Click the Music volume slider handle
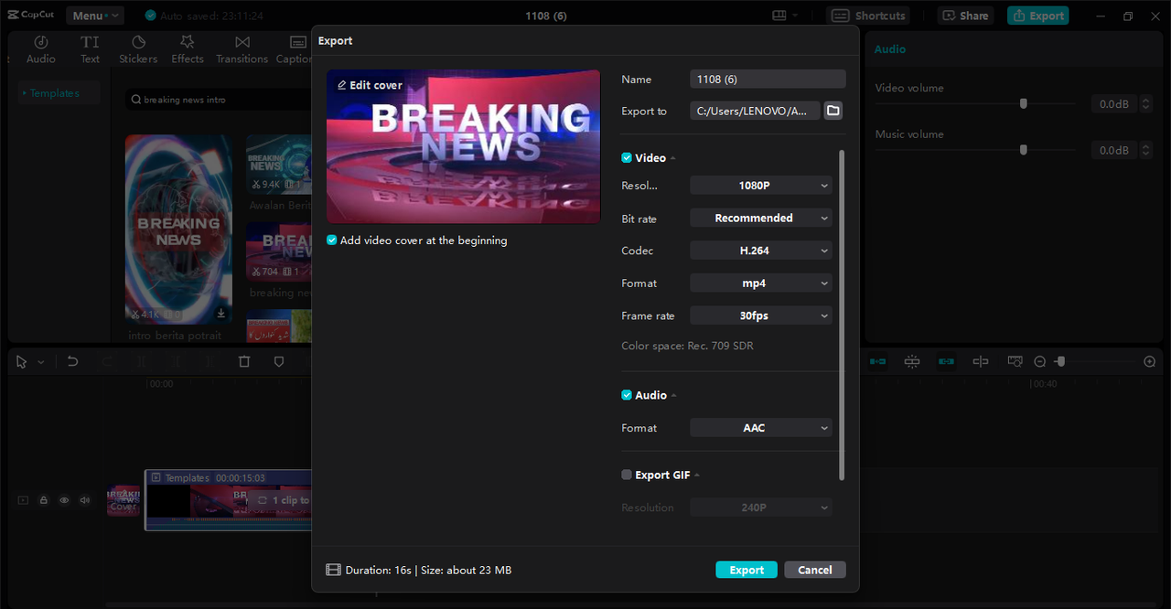Image resolution: width=1171 pixels, height=609 pixels. point(1024,150)
